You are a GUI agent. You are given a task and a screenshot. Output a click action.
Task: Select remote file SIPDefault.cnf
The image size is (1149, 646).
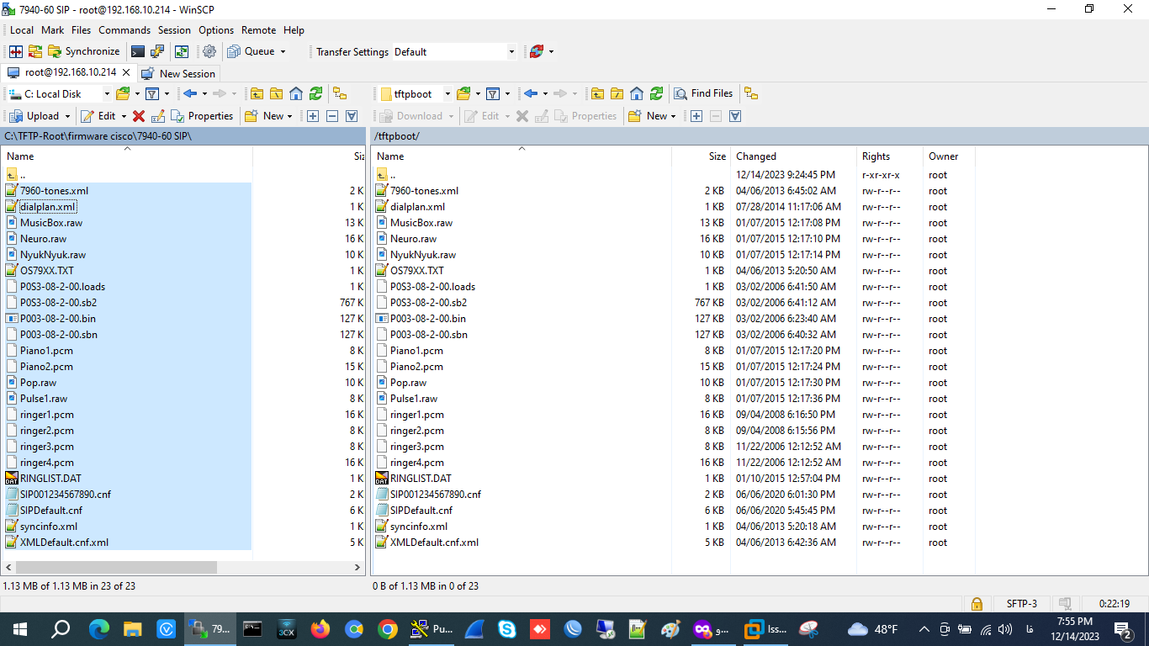[421, 511]
